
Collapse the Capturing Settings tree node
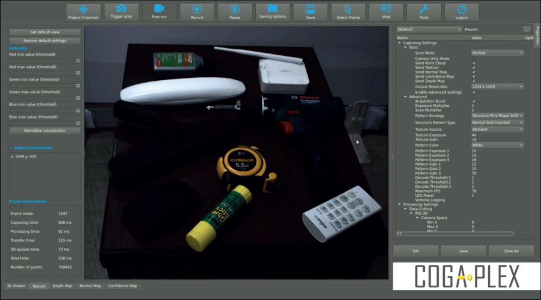point(399,43)
